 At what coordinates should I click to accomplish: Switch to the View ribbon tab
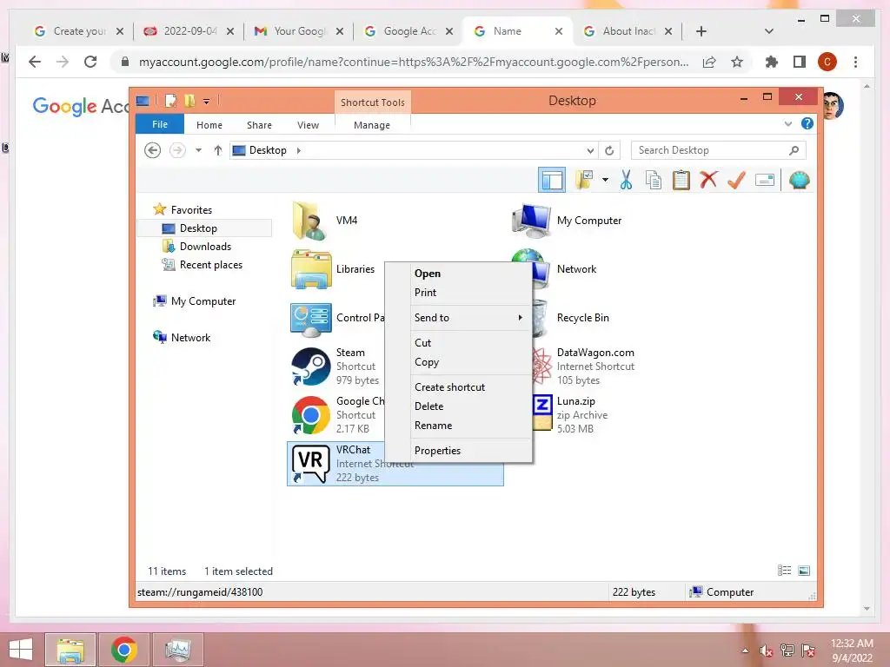(308, 125)
